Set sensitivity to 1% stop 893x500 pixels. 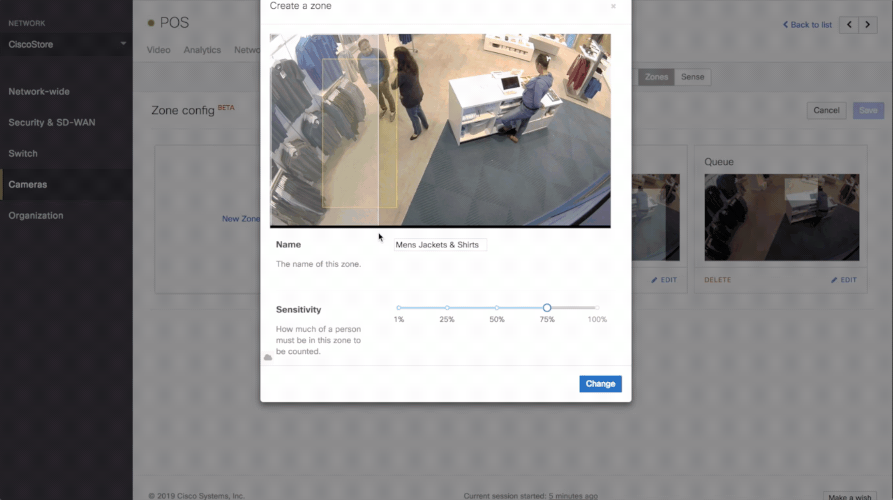[x=399, y=308]
